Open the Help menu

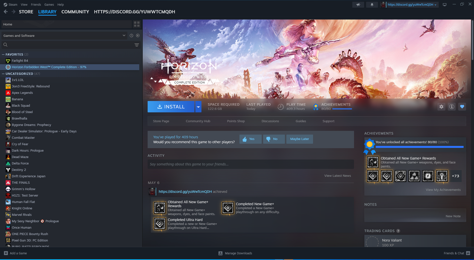coord(61,4)
